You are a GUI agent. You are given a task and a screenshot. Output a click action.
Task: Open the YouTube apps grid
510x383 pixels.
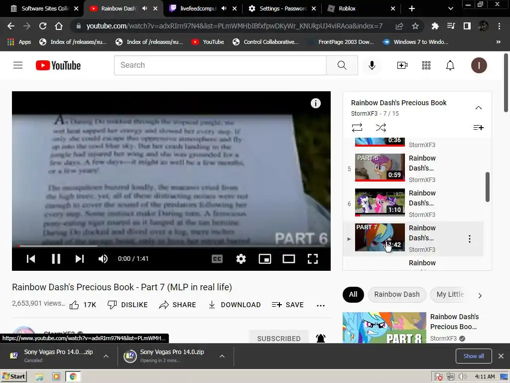426,65
